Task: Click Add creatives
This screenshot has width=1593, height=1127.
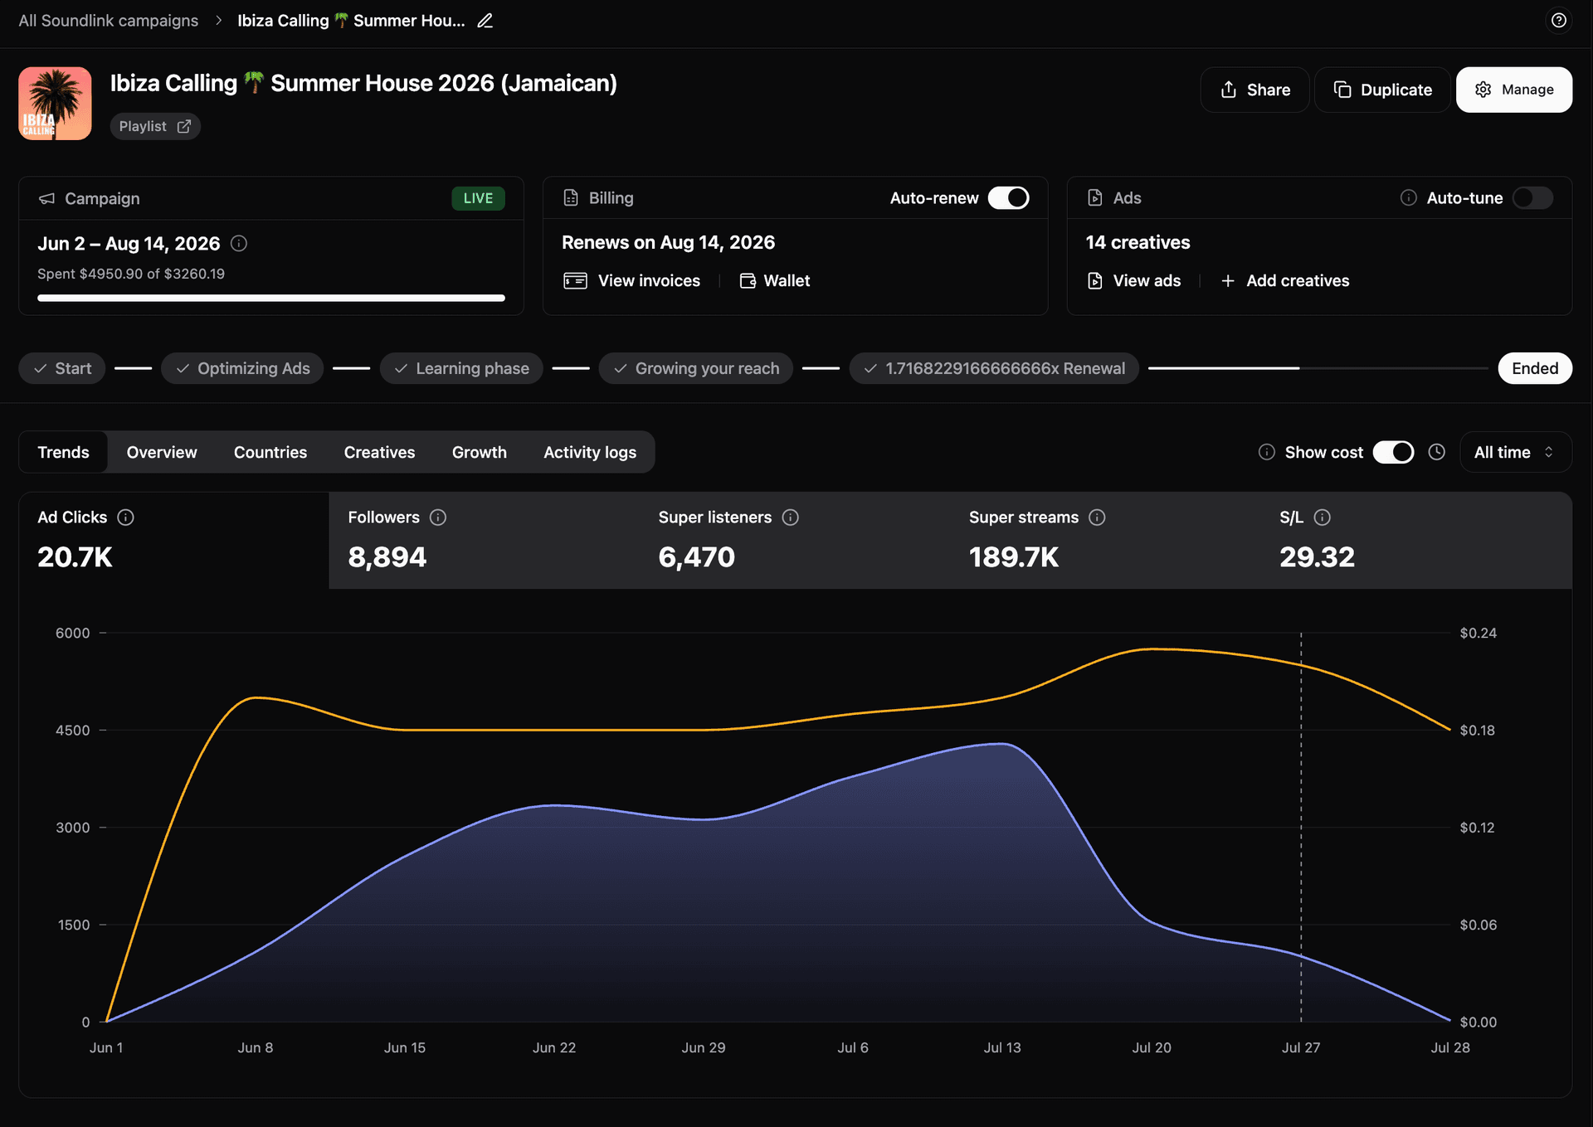Action: (1285, 280)
